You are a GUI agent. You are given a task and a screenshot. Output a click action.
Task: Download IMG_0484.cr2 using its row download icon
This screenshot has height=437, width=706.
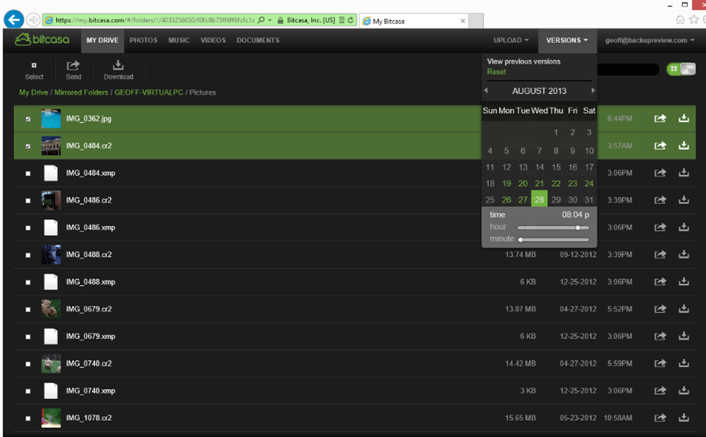(x=683, y=145)
